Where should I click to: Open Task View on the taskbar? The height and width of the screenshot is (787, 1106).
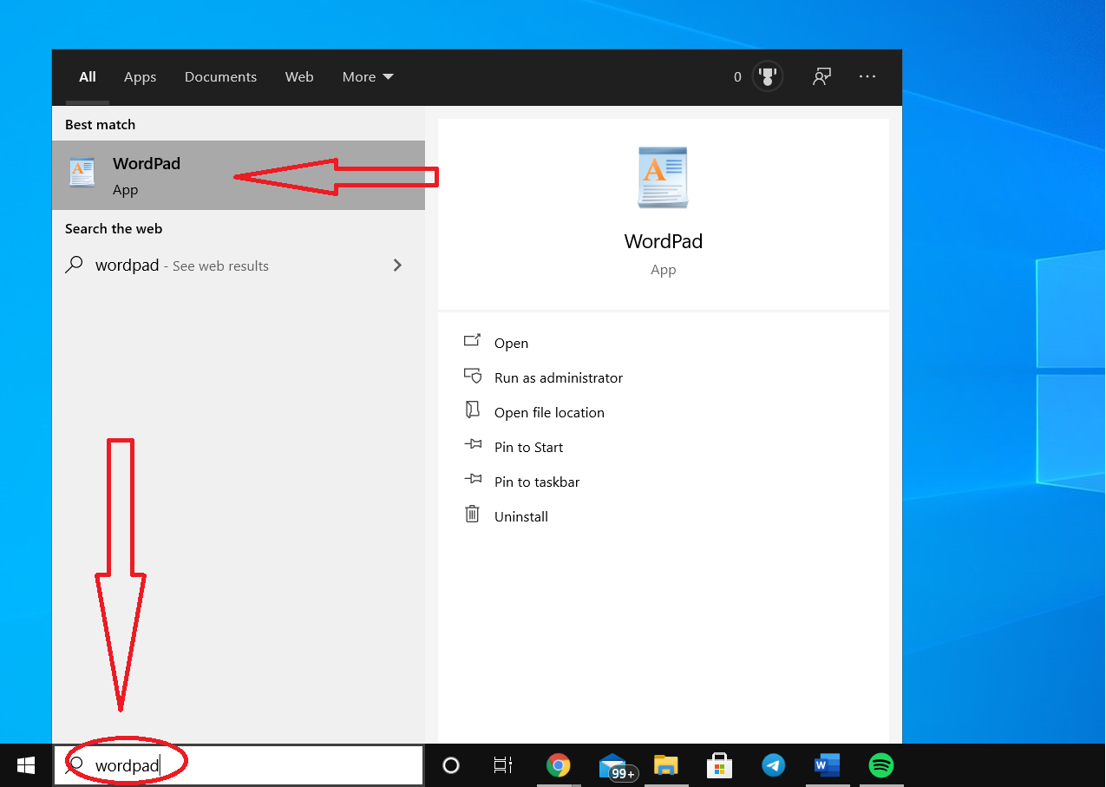pyautogui.click(x=502, y=765)
